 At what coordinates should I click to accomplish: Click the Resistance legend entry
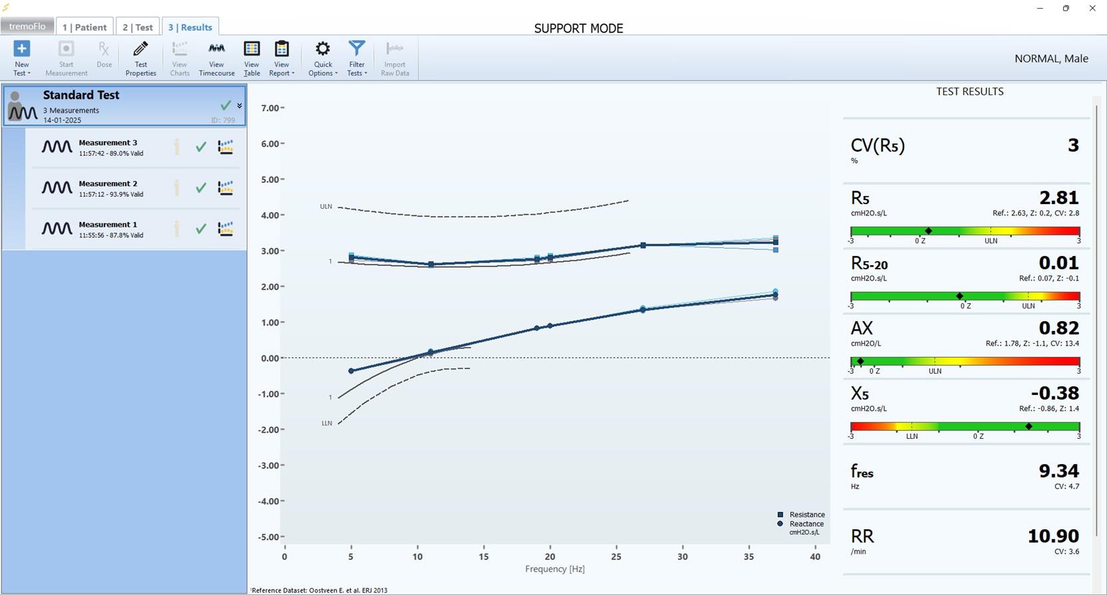(x=801, y=515)
